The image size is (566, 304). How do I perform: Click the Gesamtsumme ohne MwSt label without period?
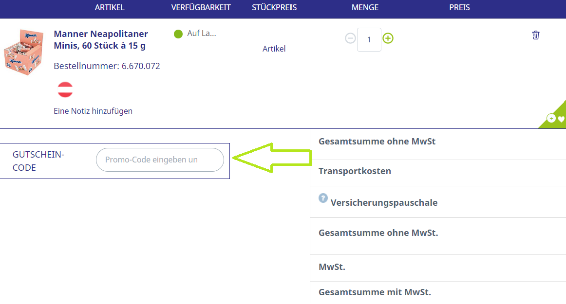(x=377, y=142)
